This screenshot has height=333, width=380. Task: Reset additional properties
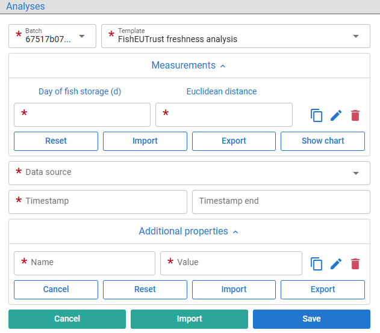tap(145, 290)
